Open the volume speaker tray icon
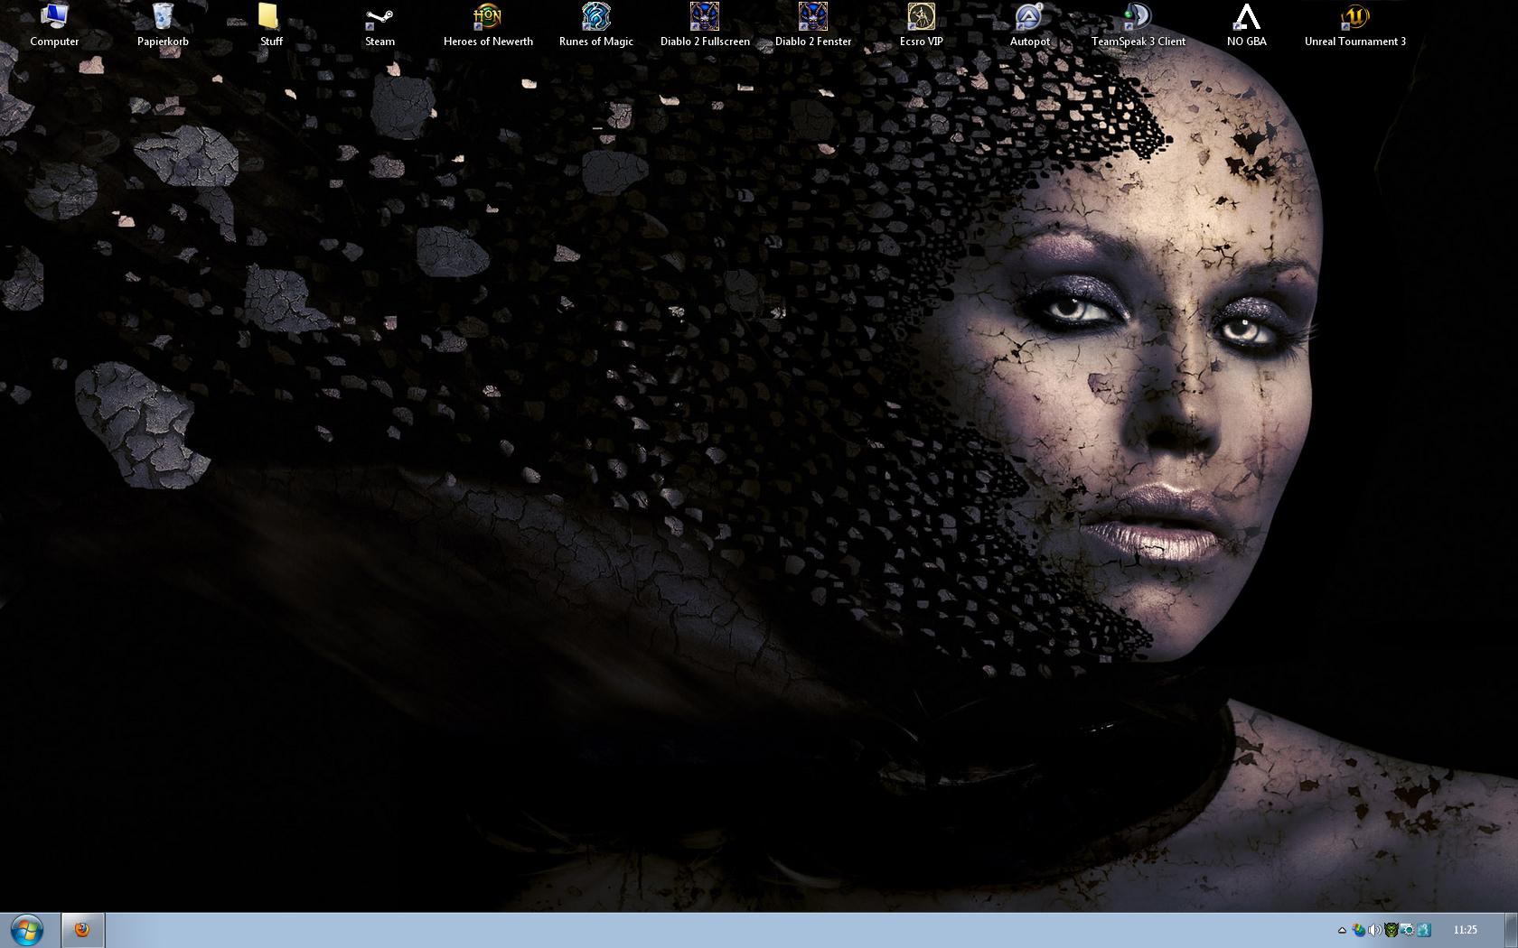The width and height of the screenshot is (1518, 948). click(1374, 930)
